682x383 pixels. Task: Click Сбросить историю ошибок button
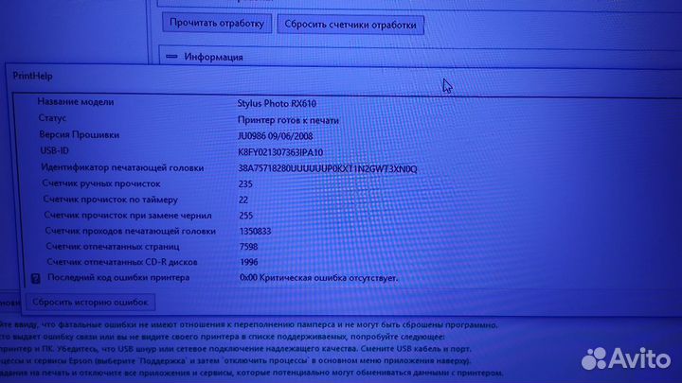pos(90,302)
